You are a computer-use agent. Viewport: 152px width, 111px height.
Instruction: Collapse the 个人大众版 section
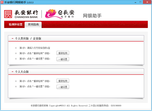12,72
